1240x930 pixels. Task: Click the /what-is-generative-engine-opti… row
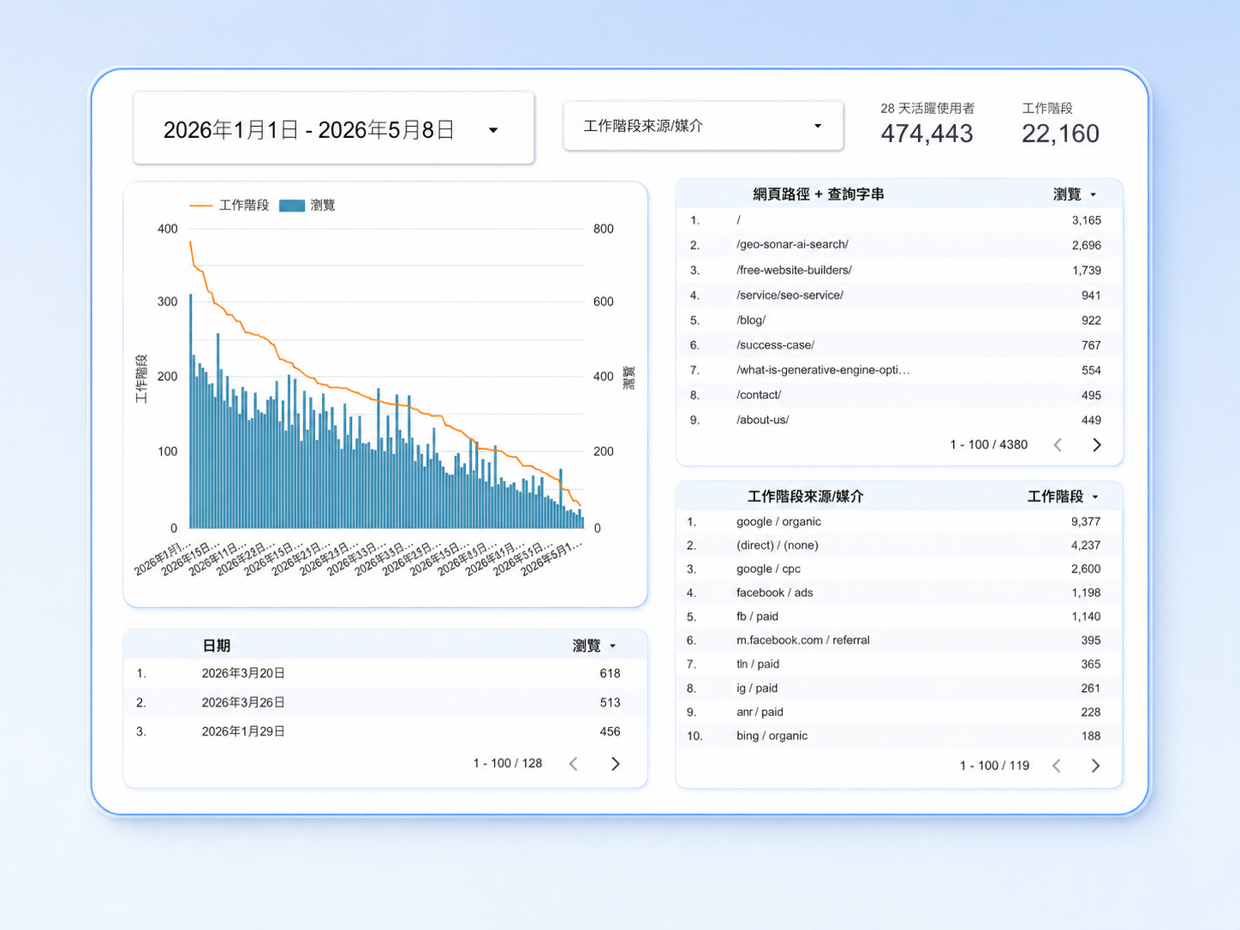coord(899,370)
